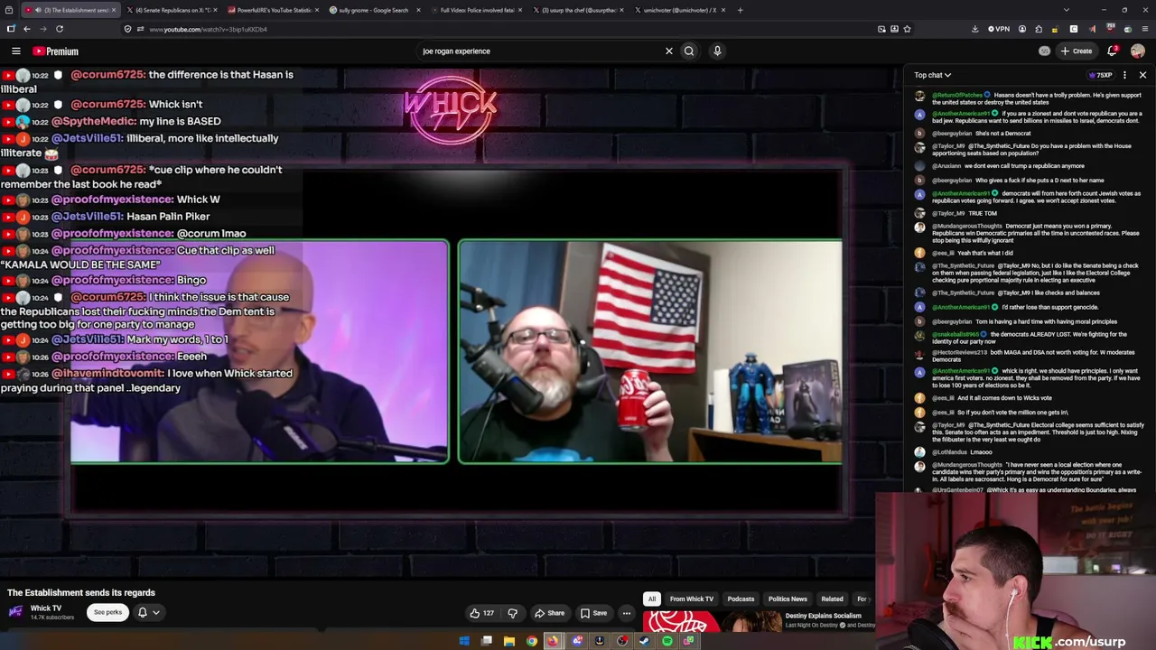Switch to Full Video: Police involved tab
The width and height of the screenshot is (1156, 650).
pyautogui.click(x=477, y=10)
